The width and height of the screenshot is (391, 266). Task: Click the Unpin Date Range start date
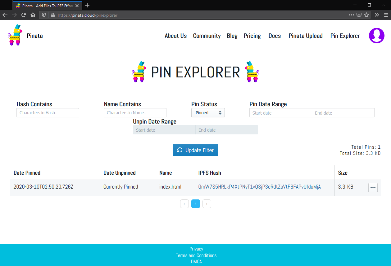click(x=164, y=130)
